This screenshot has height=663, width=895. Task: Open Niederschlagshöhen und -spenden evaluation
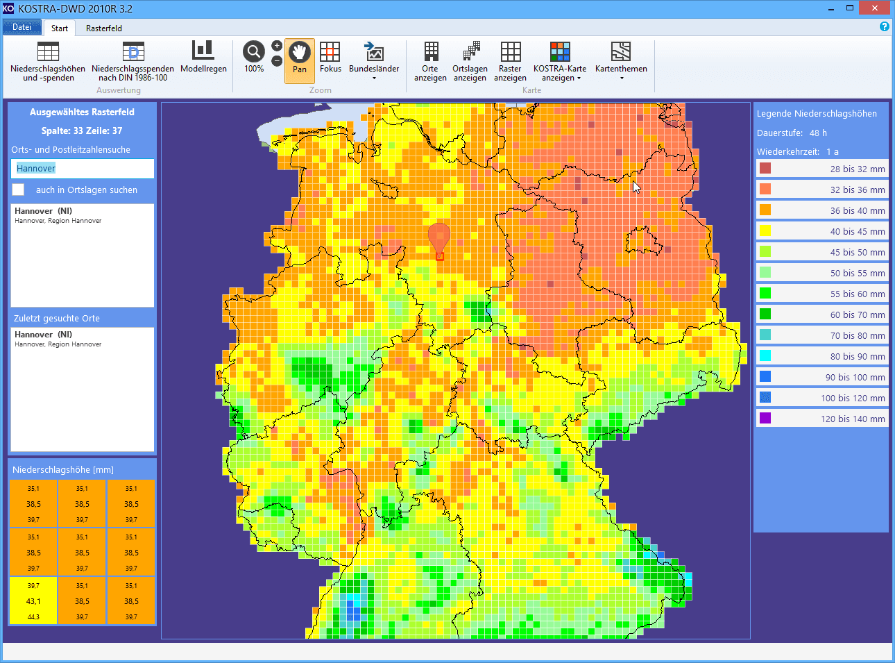pos(48,61)
